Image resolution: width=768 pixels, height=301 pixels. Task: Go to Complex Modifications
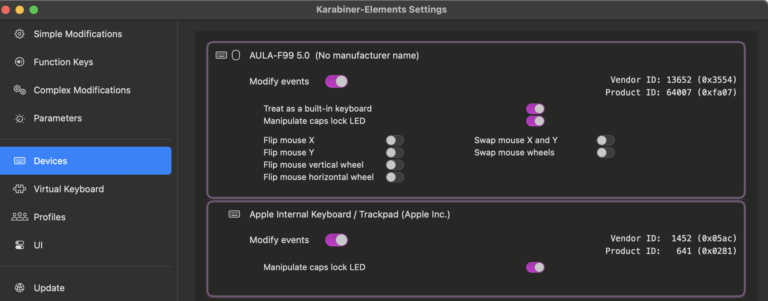86,90
